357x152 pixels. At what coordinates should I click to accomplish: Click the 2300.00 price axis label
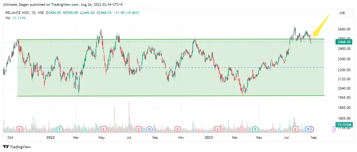[343, 59]
